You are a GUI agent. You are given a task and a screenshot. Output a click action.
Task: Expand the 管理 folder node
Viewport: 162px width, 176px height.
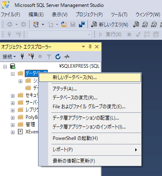13,125
